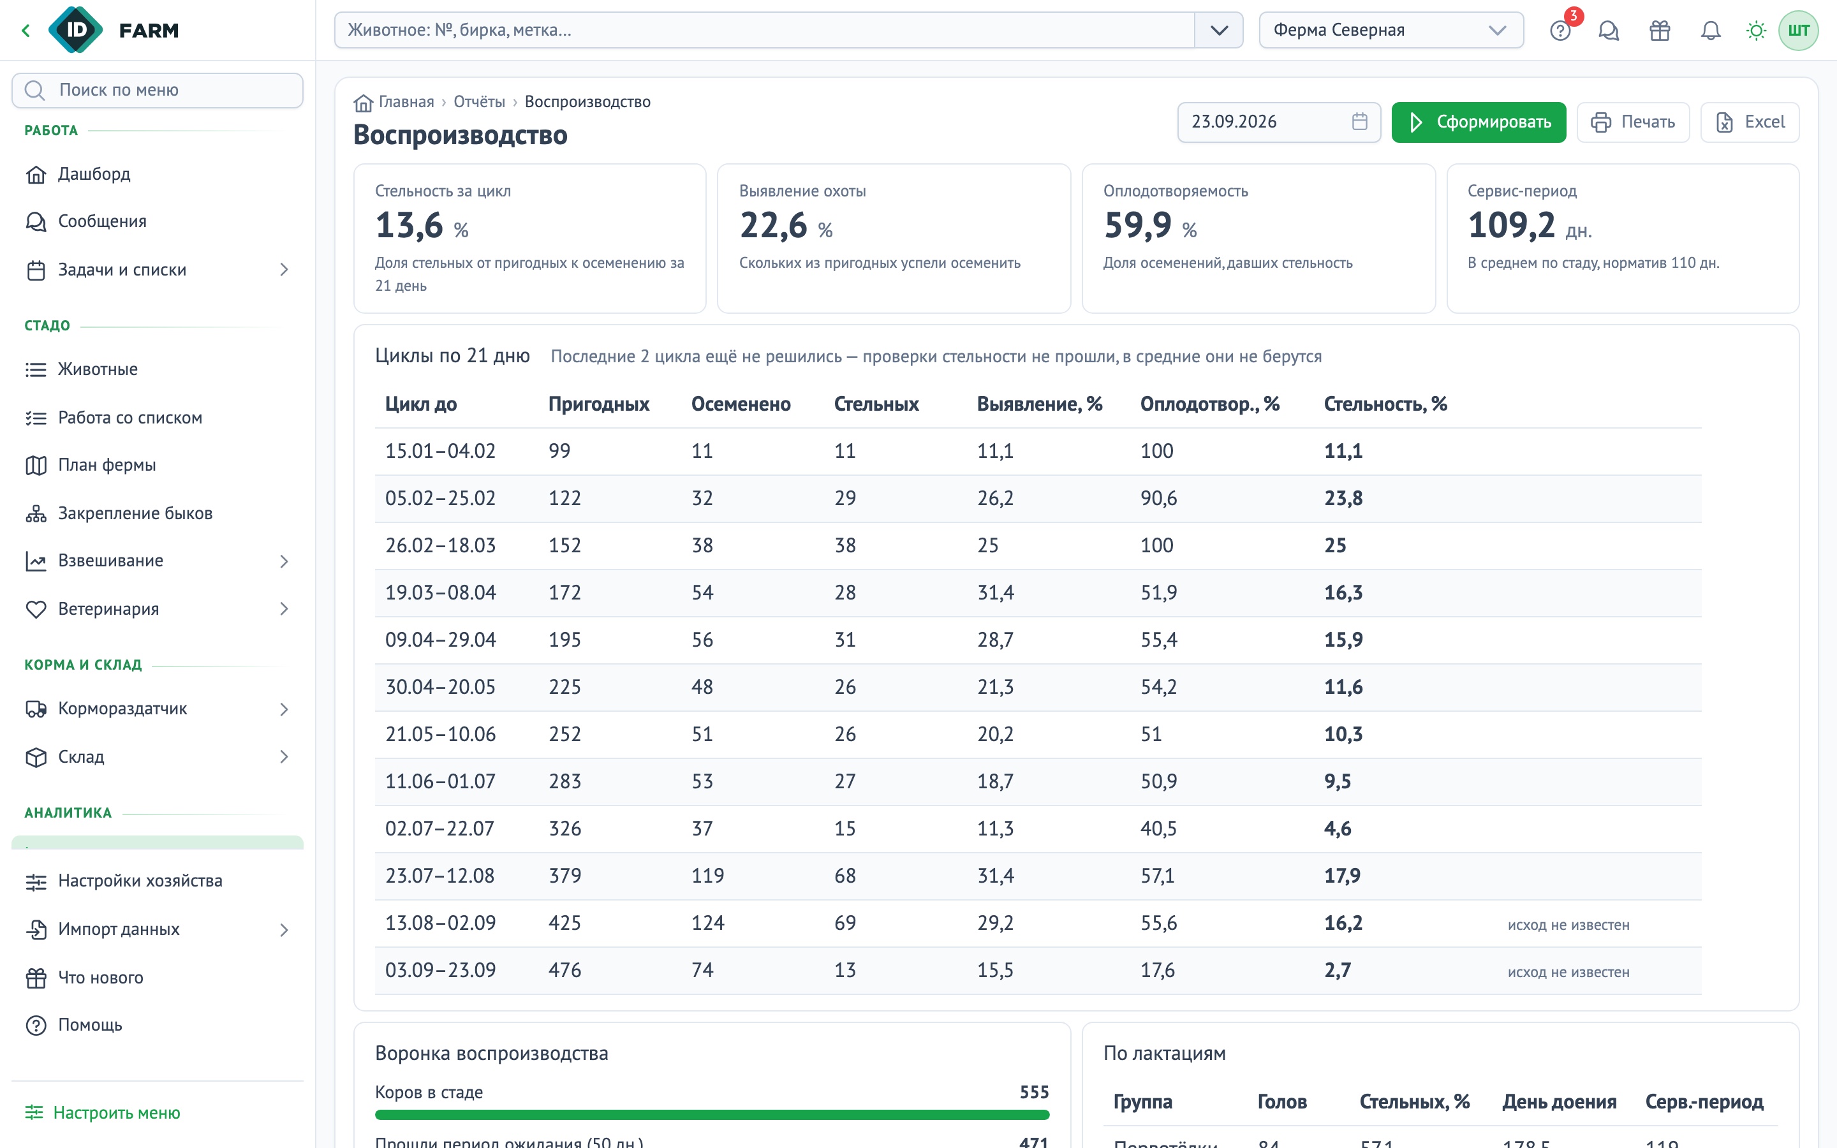Expand Задачи и списки submenu
Viewport: 1837px width, 1148px height.
point(284,270)
